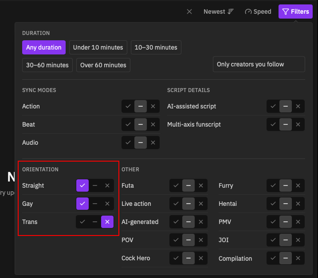Viewport: 318px width, 278px height.
Task: Enable Only creators you follow
Action: (259, 64)
